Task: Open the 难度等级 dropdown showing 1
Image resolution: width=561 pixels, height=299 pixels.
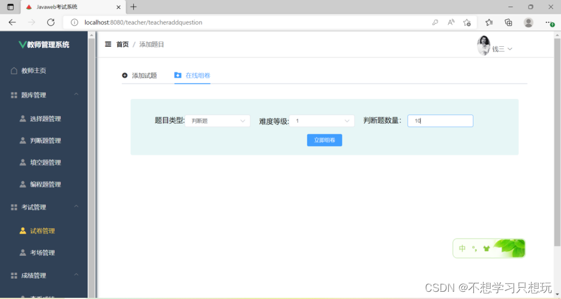Action: 322,121
